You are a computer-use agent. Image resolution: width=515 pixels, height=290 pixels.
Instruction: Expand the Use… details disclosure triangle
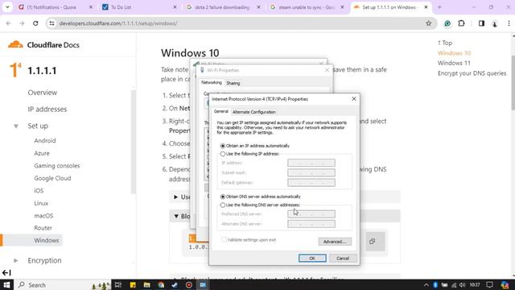tap(175, 197)
